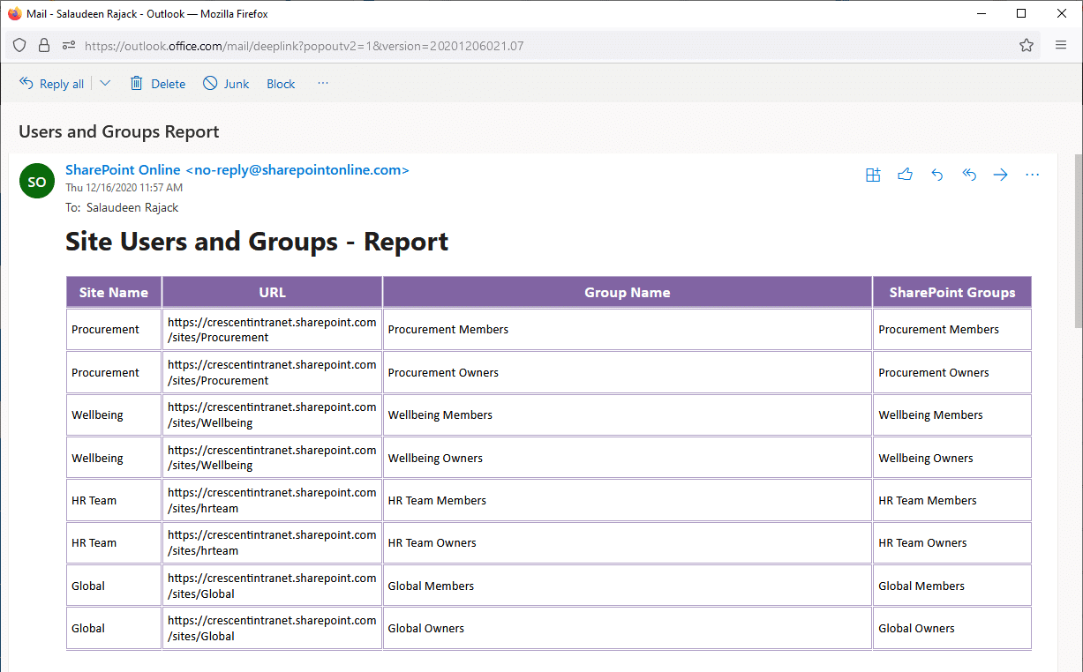Open the Firefox hamburger menu

(x=1061, y=45)
